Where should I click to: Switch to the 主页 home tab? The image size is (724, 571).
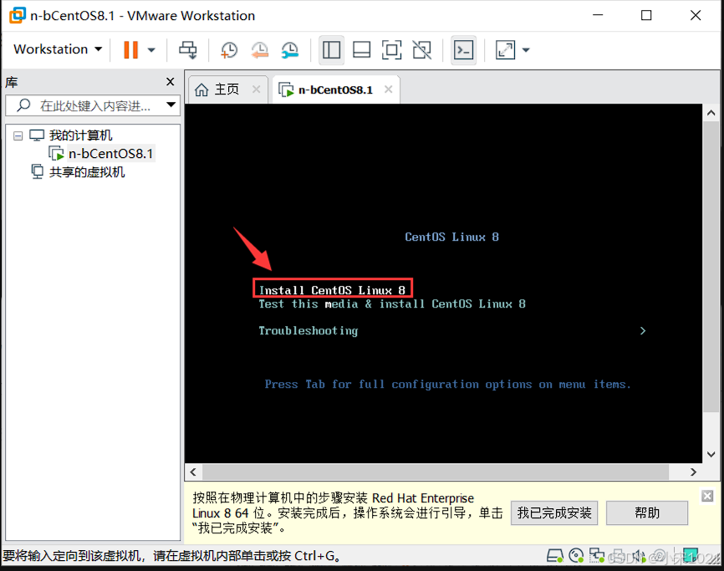(227, 89)
